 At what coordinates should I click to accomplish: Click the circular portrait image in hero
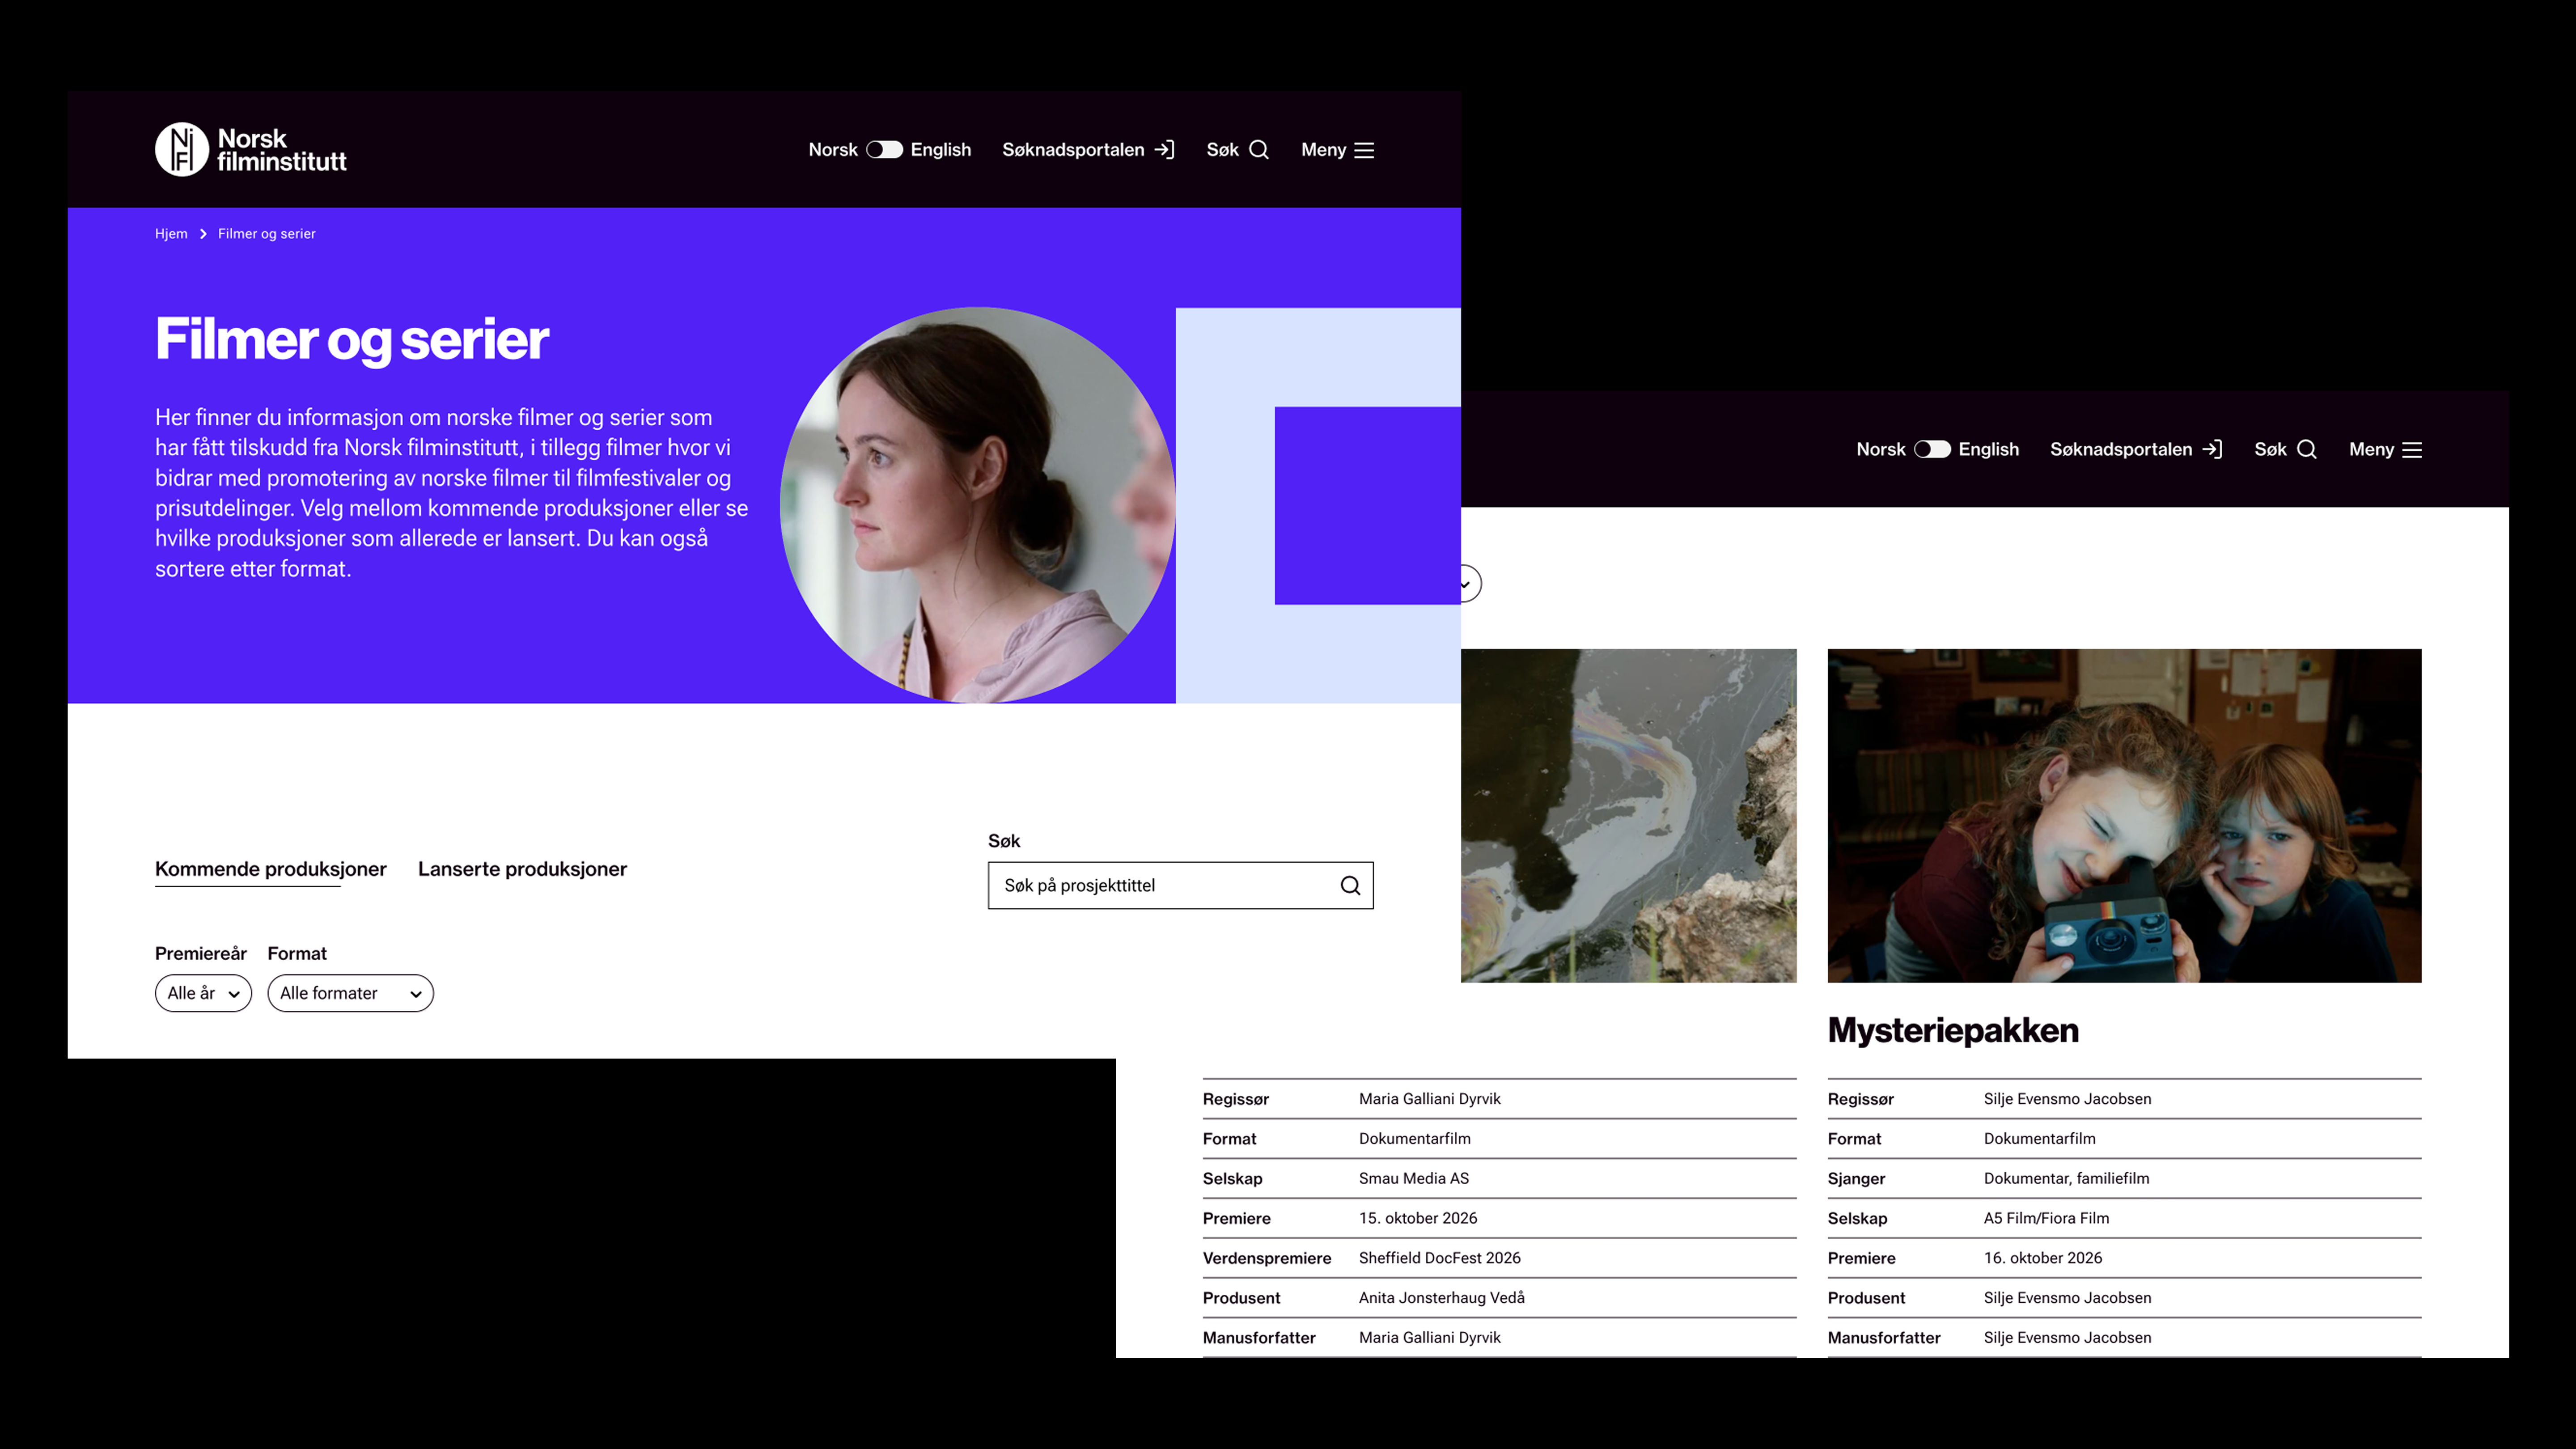pyautogui.click(x=977, y=505)
